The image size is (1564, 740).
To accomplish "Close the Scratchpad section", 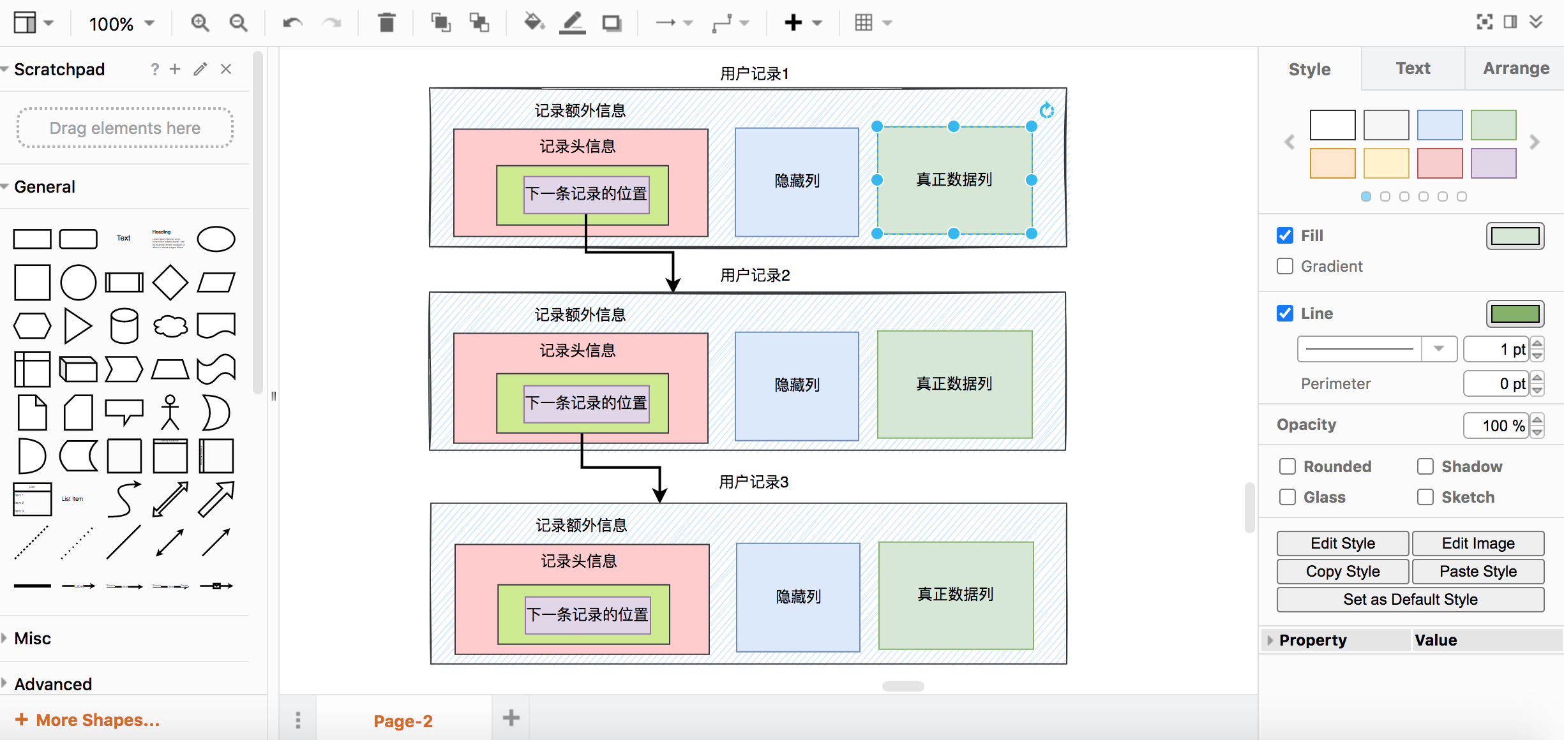I will 226,69.
